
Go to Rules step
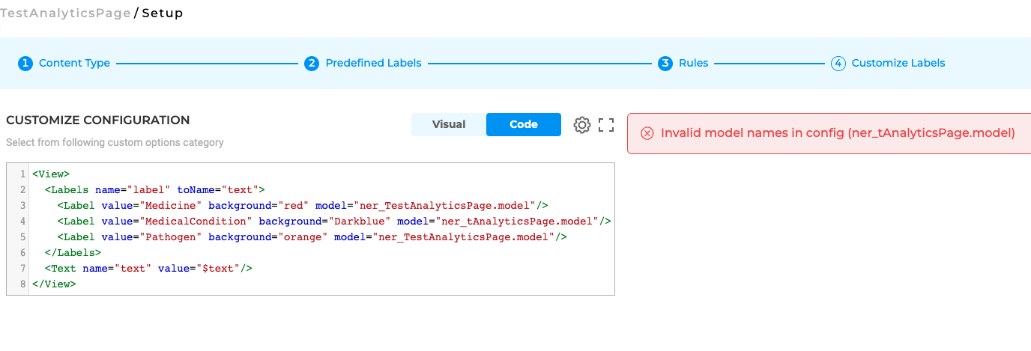693,64
